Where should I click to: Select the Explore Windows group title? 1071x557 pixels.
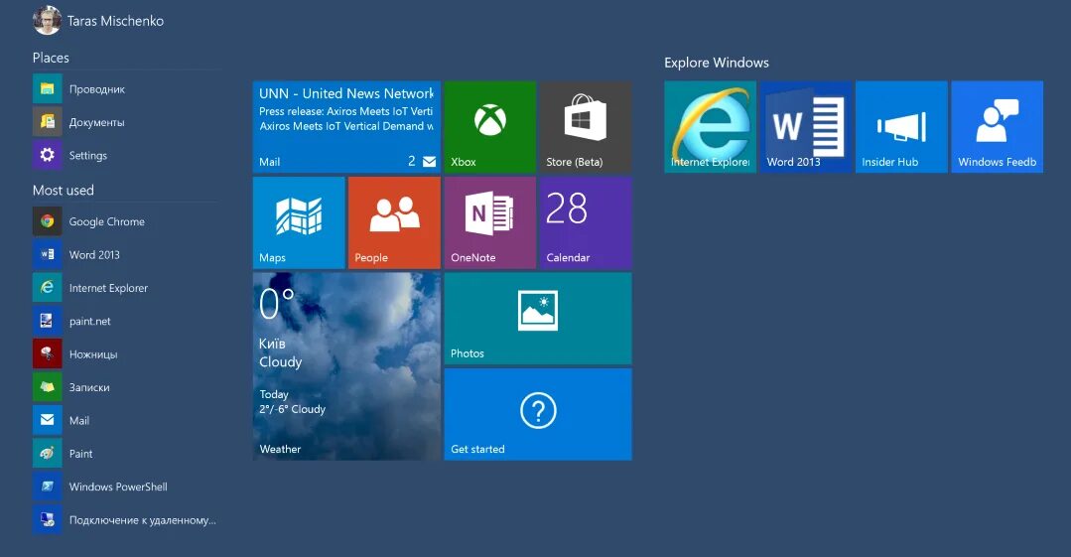tap(717, 63)
